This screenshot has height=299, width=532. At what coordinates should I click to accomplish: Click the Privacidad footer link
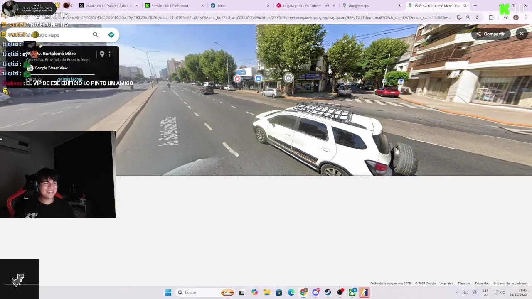point(482,284)
